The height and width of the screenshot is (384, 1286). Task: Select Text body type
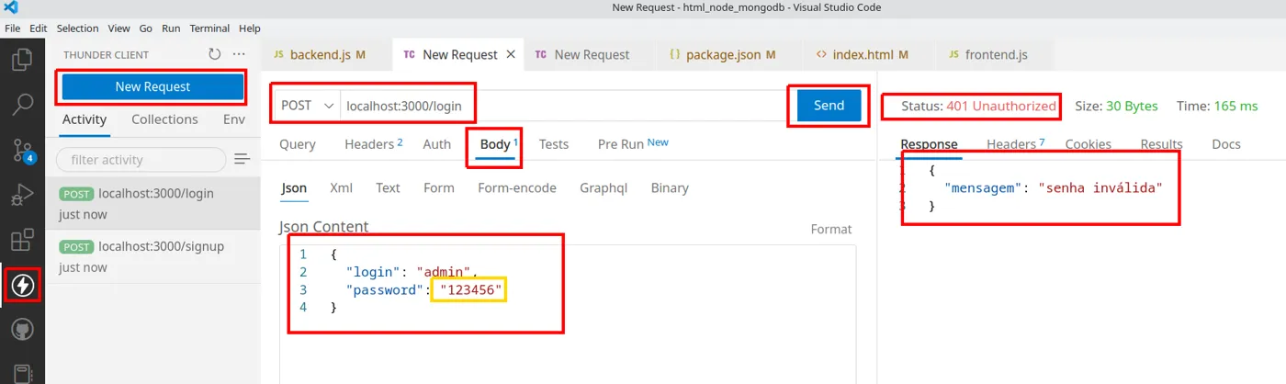[388, 187]
